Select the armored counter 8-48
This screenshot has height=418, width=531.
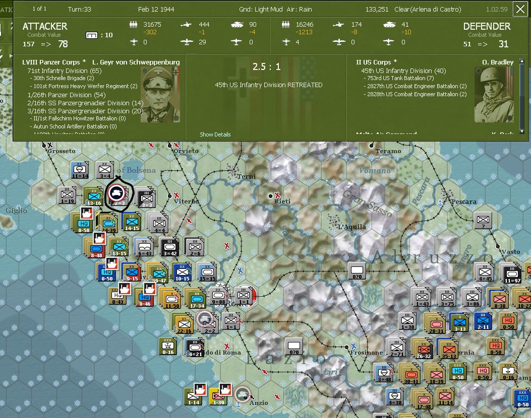[x=96, y=249]
